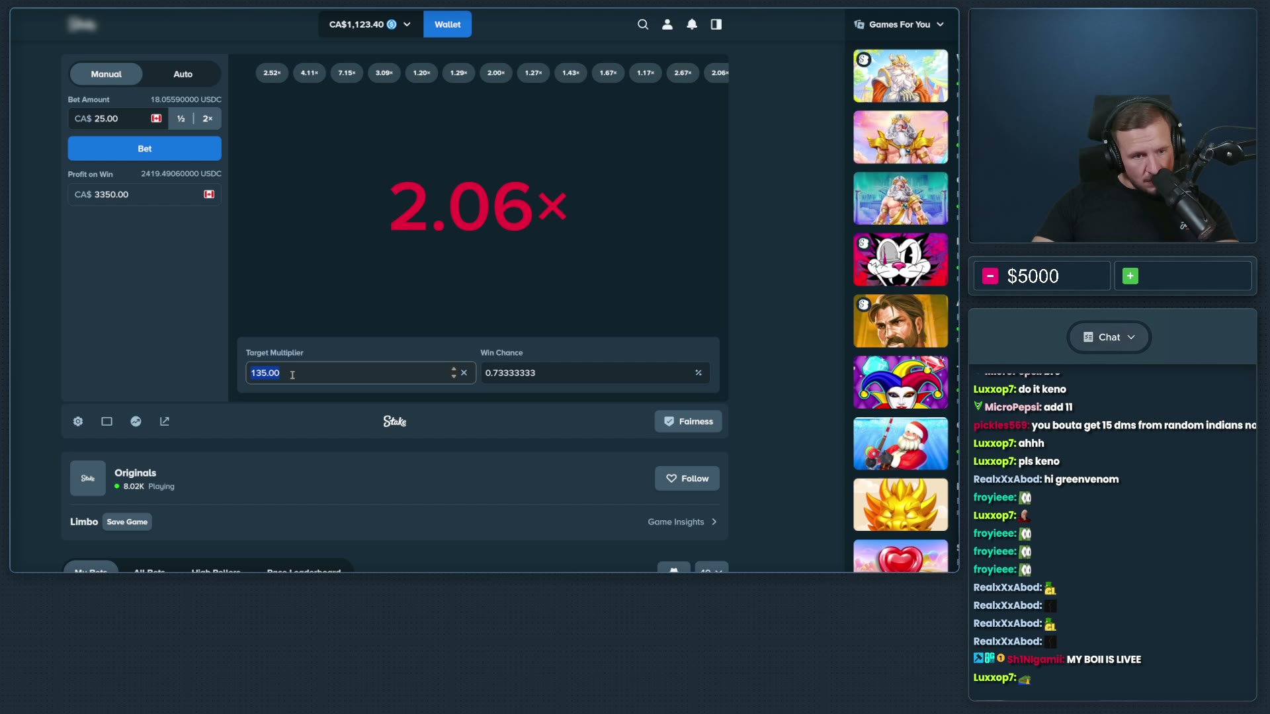The height and width of the screenshot is (714, 1270).
Task: Open the notifications bell
Action: [692, 24]
